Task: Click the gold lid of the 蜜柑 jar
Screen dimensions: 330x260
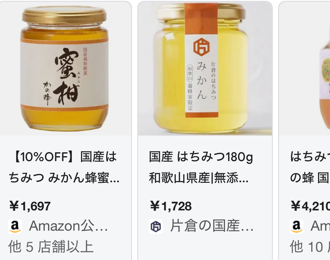Action: [x=64, y=16]
